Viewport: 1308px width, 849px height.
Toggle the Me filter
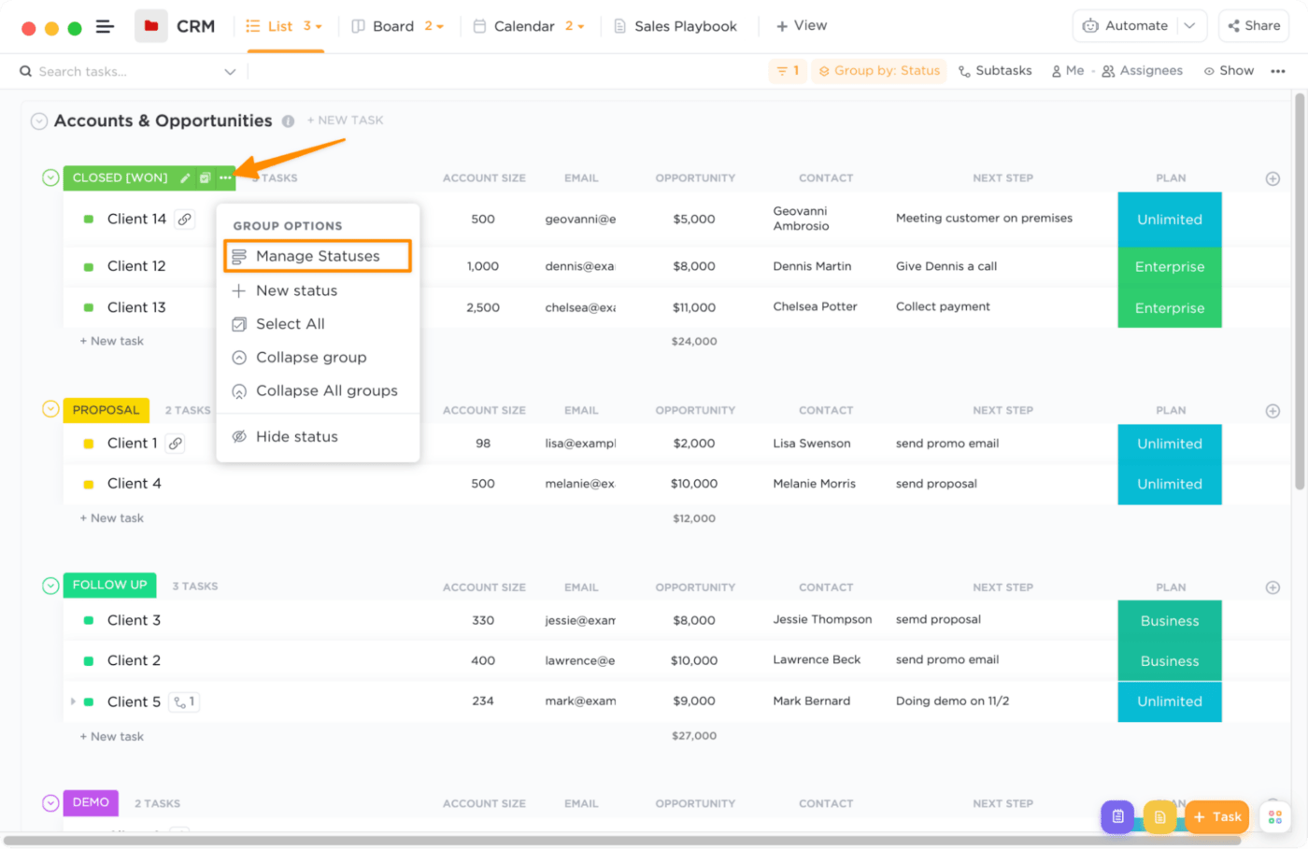[x=1068, y=71]
